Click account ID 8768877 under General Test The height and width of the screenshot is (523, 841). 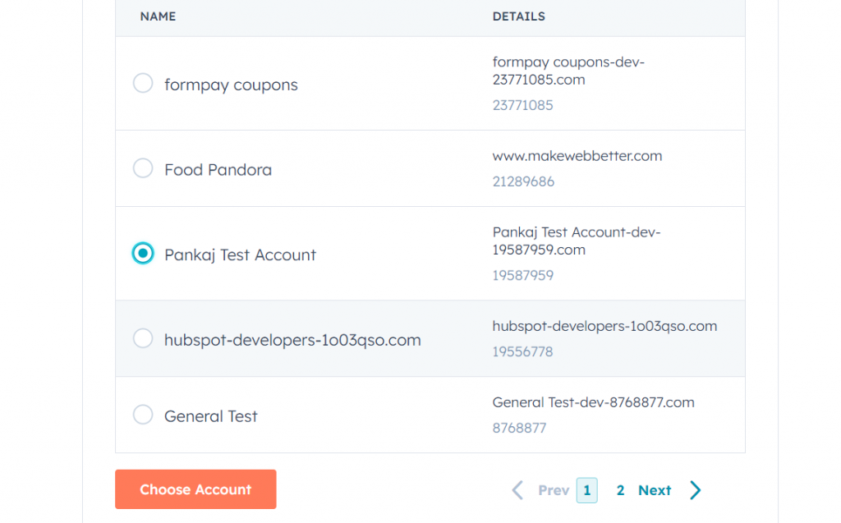tap(520, 428)
